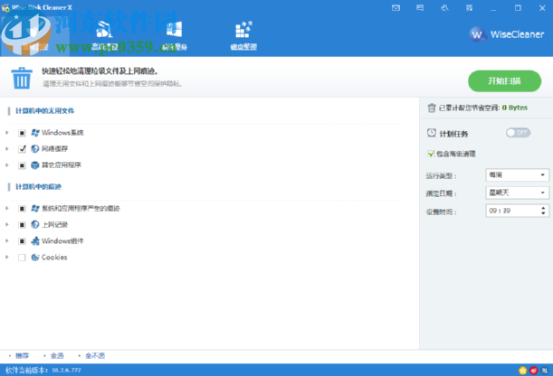
Task: Open the chat bubble message icon
Action: pyautogui.click(x=420, y=8)
